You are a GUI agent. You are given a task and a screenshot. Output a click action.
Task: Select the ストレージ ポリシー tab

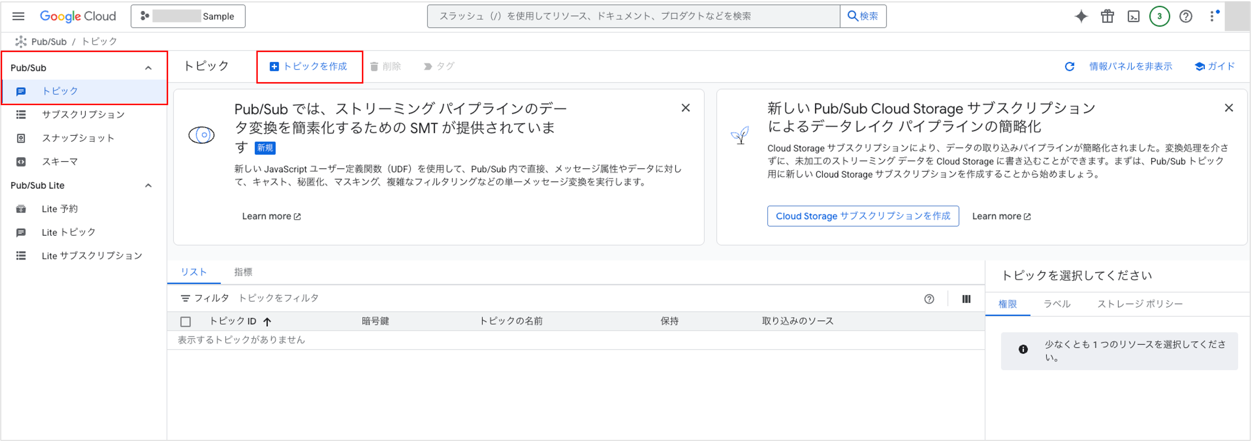point(1140,304)
